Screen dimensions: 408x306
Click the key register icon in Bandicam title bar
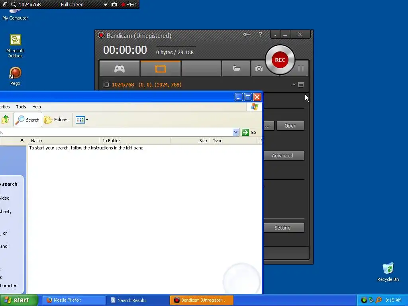[x=247, y=34]
